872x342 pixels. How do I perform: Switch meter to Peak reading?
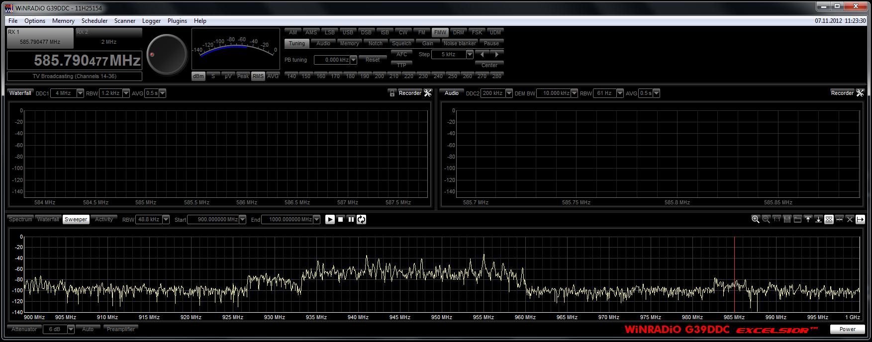[243, 76]
